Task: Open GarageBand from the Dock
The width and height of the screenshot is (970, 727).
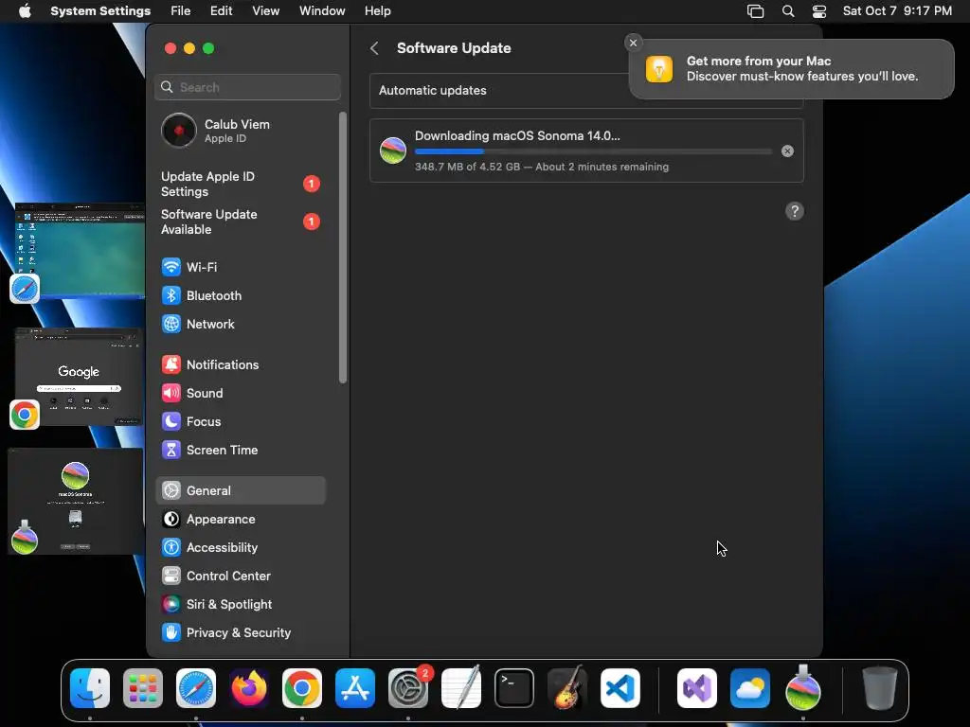Action: point(567,688)
